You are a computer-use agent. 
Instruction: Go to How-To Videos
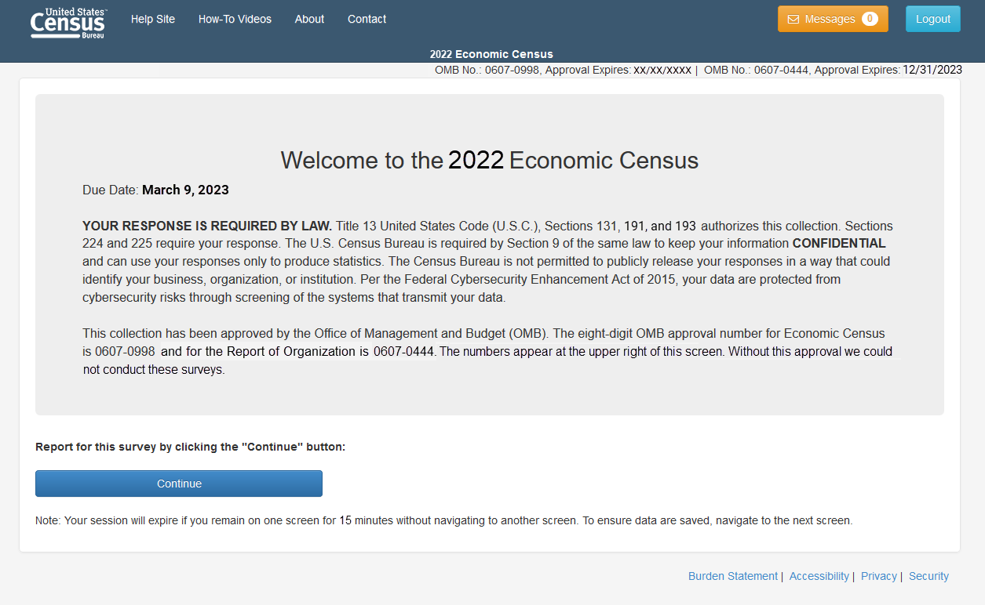(x=235, y=20)
